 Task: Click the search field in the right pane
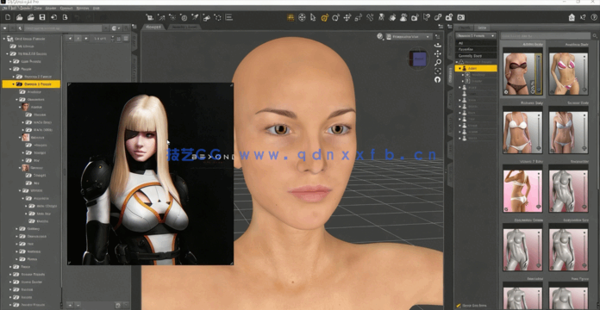click(x=546, y=36)
